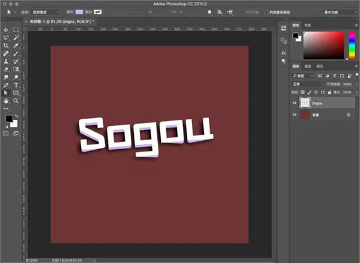Select the Eraser tool
Viewport: 360px width, 263px height.
click(6, 69)
